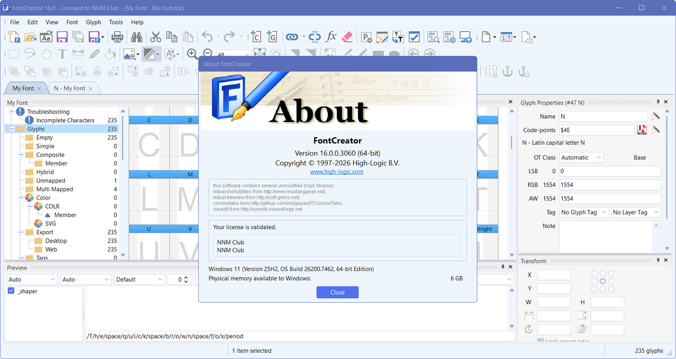Click the blue checkmark validation icon

coord(414,37)
